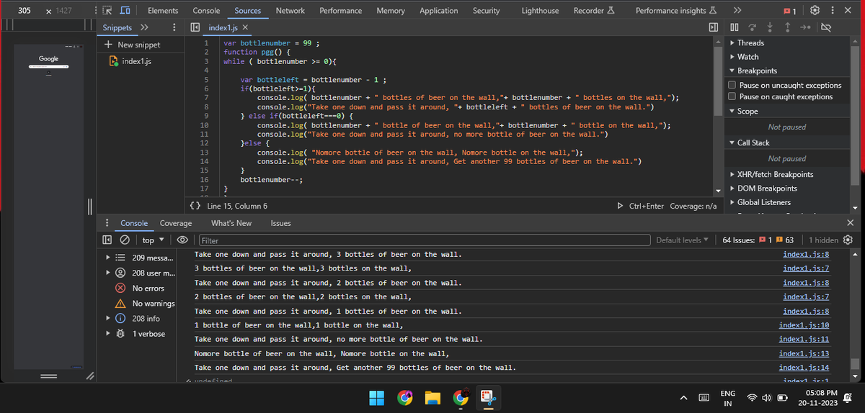Screen dimensions: 865x413
Task: Open the Network panel
Action: pyautogui.click(x=290, y=11)
